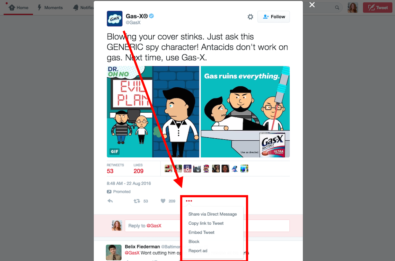Image resolution: width=395 pixels, height=261 pixels.
Task: Choose Copy link to Tweet
Action: point(206,223)
